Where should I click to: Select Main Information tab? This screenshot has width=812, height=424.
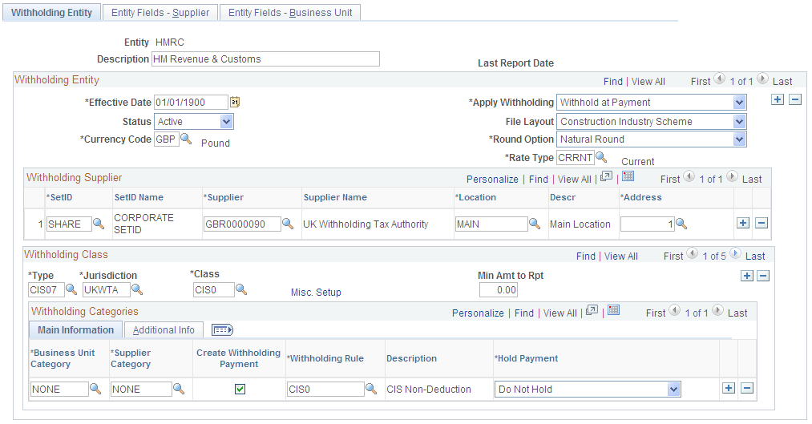pyautogui.click(x=75, y=329)
